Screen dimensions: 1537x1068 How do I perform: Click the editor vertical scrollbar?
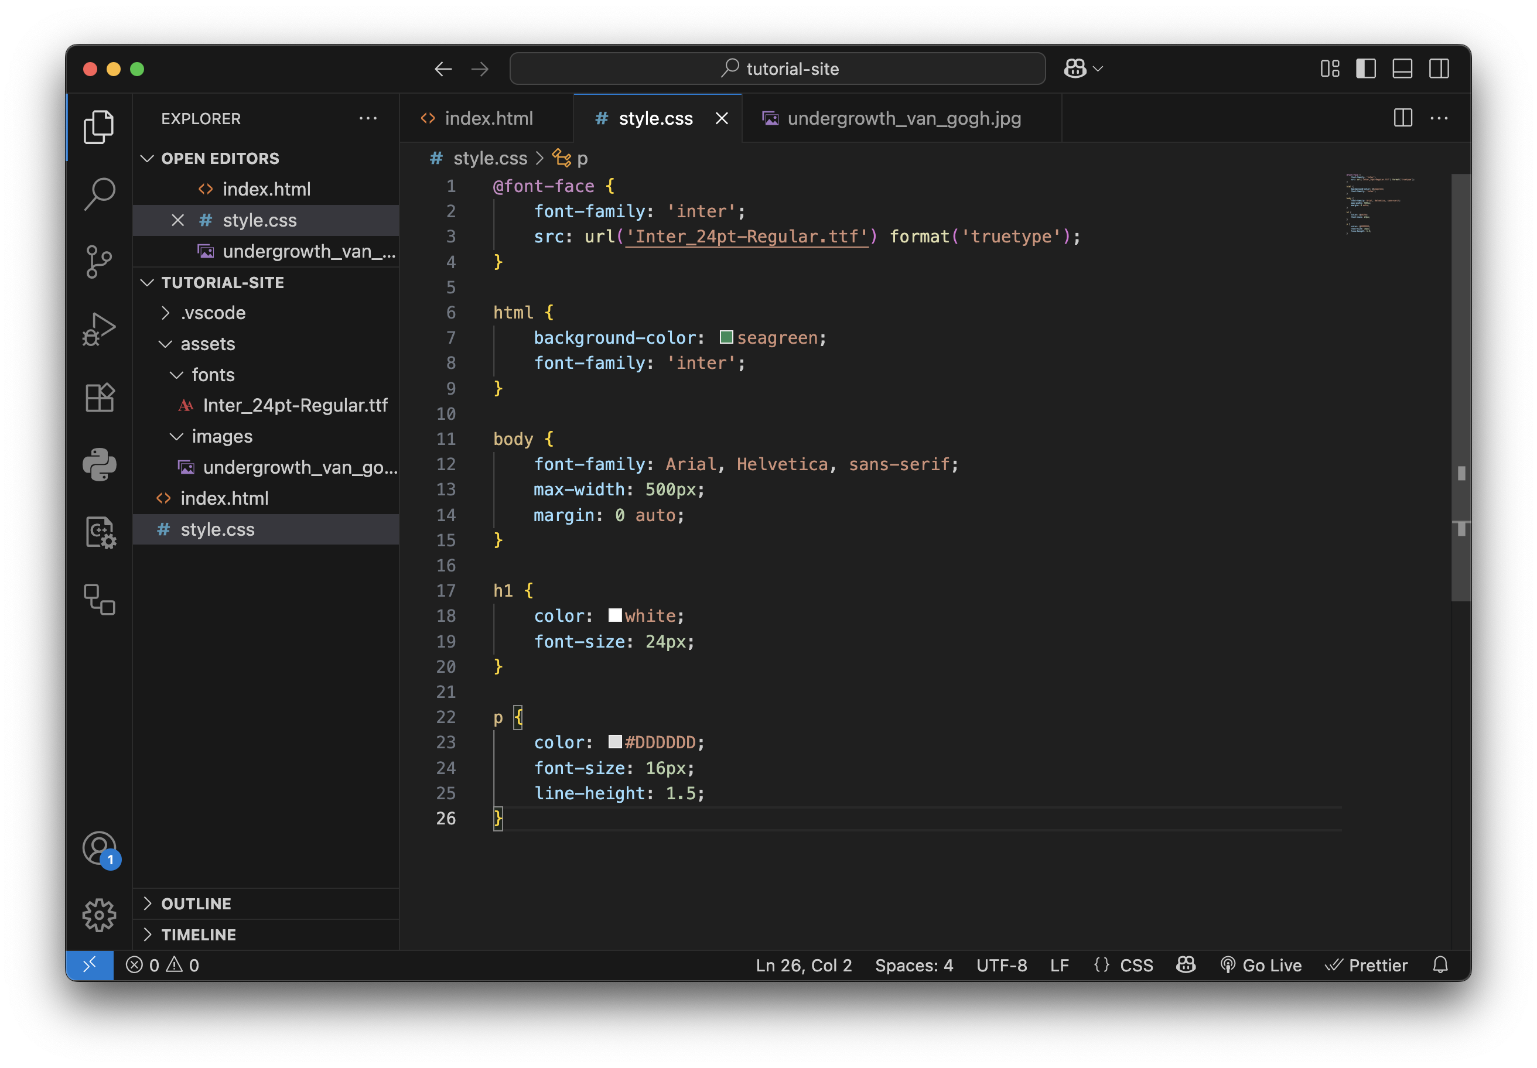point(1461,388)
